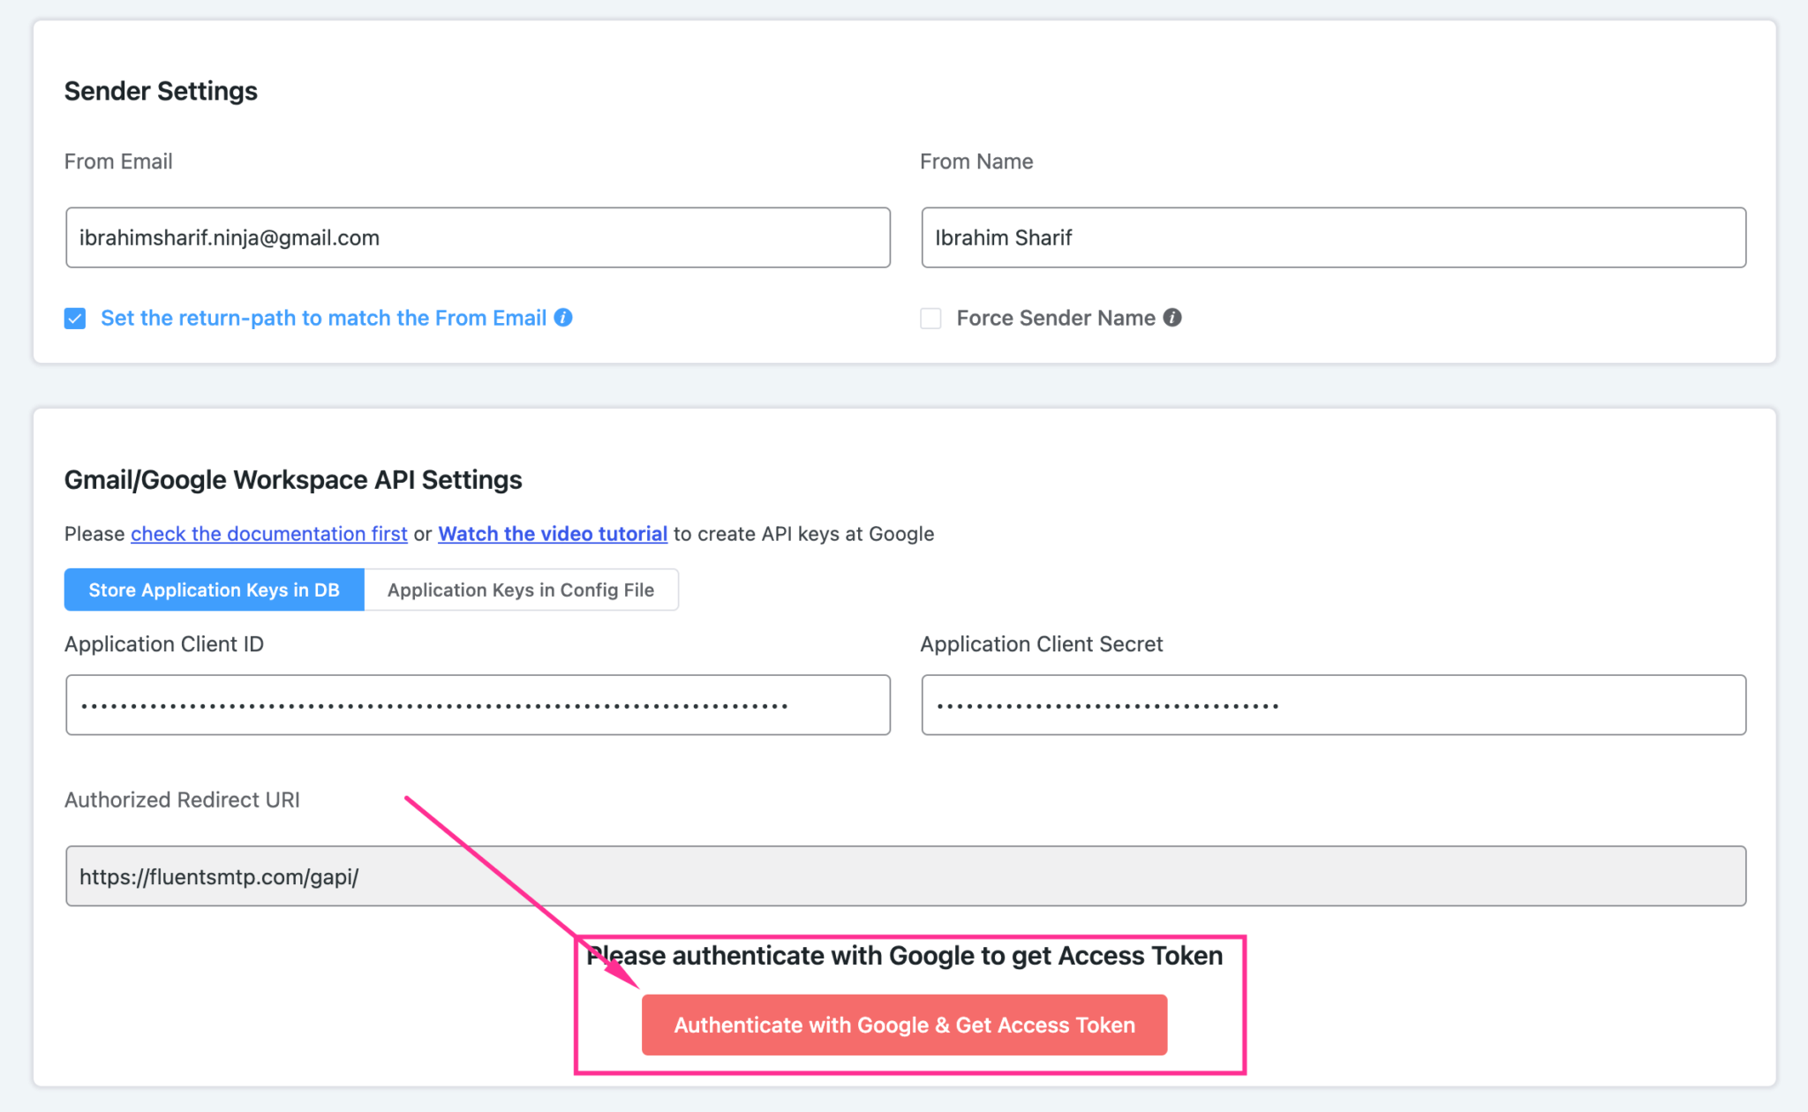Click the info tooltip next to return-path option
The width and height of the screenshot is (1808, 1112).
(564, 318)
